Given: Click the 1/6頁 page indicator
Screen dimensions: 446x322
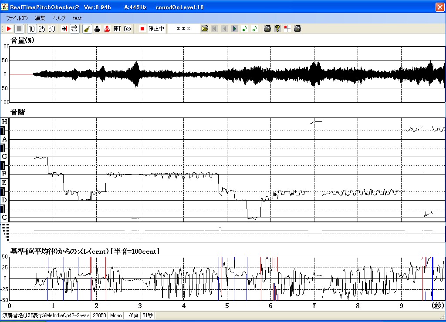Looking at the screenshot, I should coord(132,315).
